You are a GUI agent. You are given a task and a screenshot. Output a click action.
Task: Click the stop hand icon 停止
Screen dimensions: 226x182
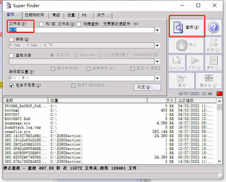pos(186,45)
